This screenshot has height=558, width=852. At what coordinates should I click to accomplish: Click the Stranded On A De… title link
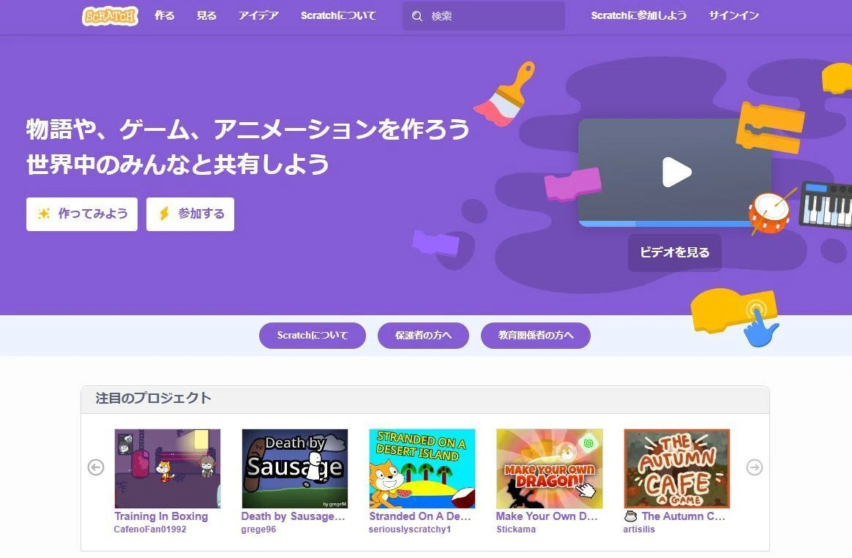coord(420,516)
